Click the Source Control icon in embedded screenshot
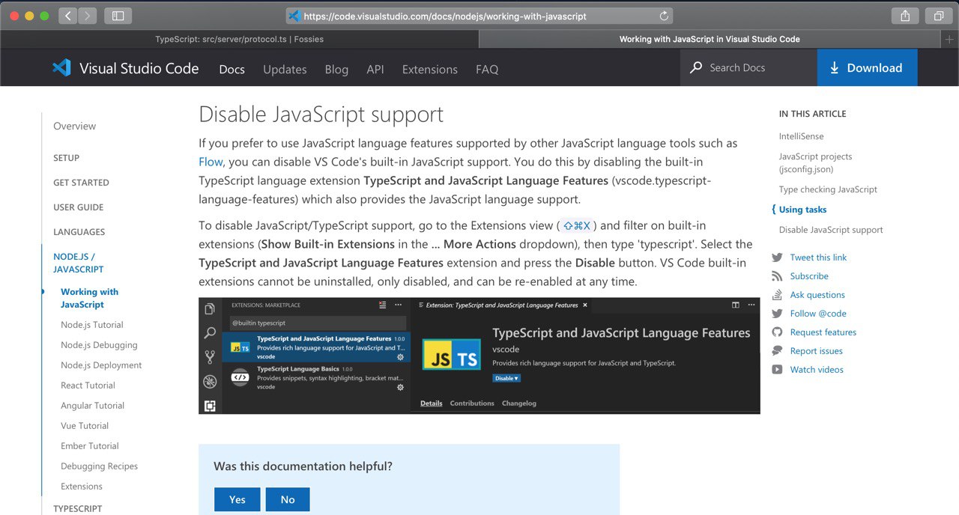 [210, 357]
